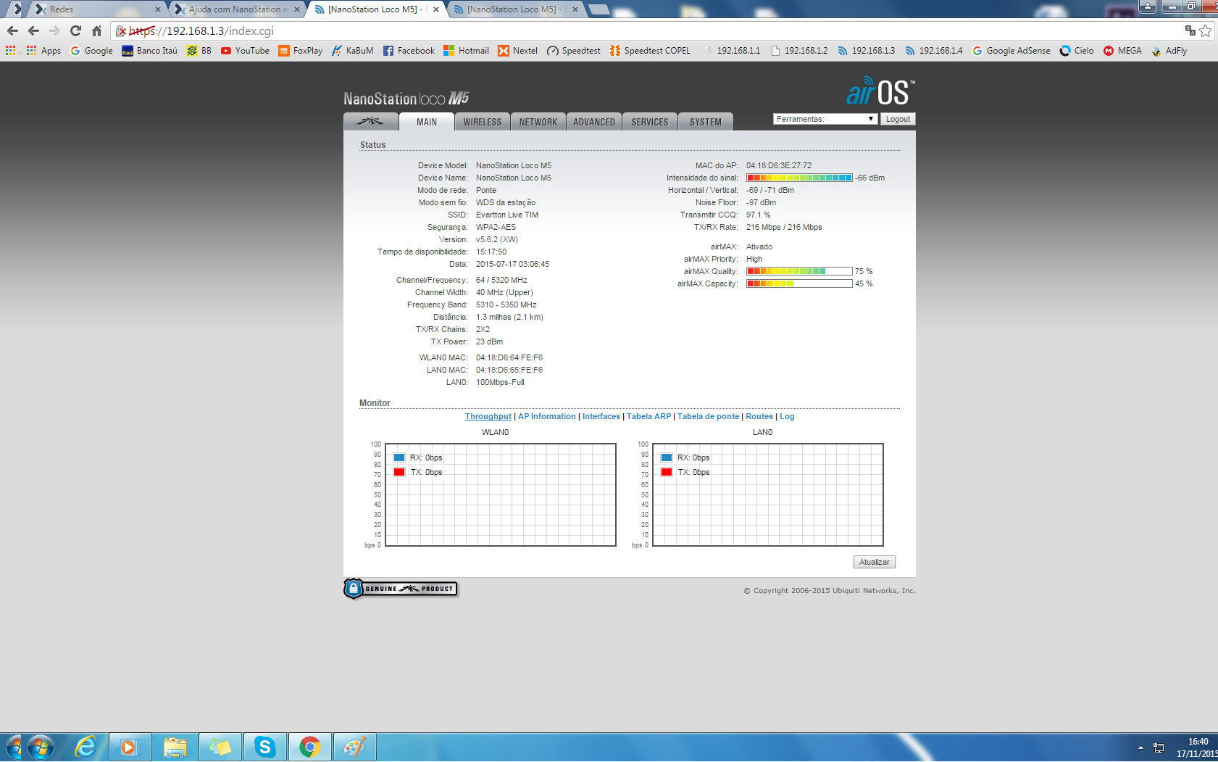Open the 192.168.1.4 bookmark

934,51
